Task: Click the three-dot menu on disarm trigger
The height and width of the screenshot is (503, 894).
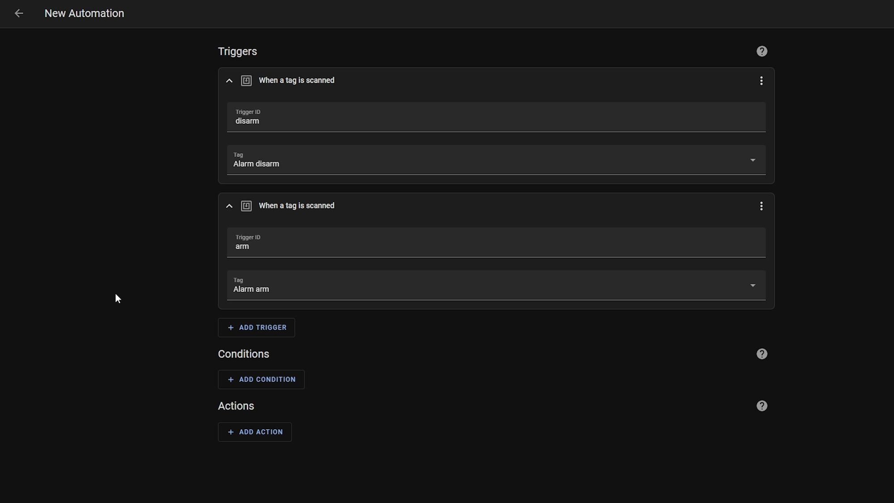Action: [761, 80]
